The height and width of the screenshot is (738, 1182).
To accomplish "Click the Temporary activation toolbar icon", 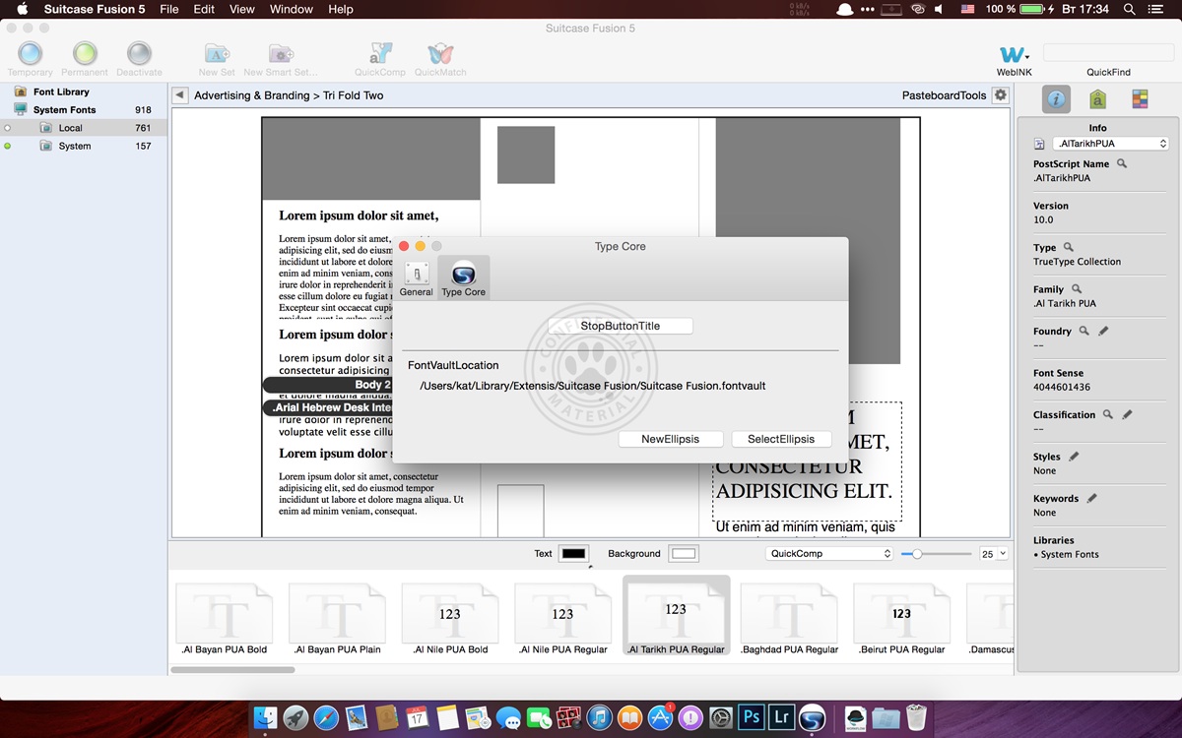I will [x=31, y=53].
